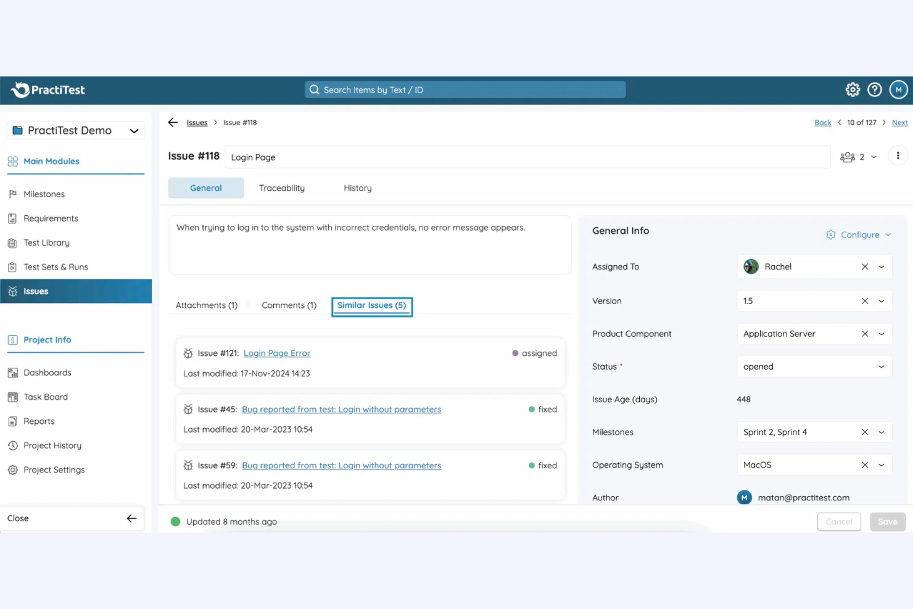Open the settings gear in the top bar
The width and height of the screenshot is (913, 609).
click(x=853, y=89)
